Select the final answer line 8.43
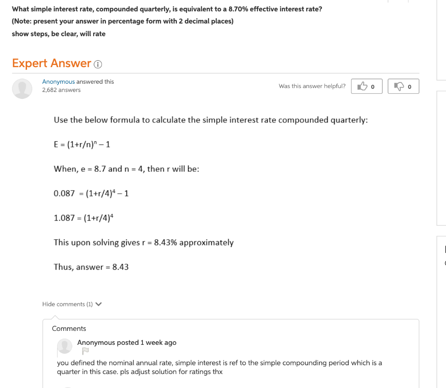 tap(91, 267)
